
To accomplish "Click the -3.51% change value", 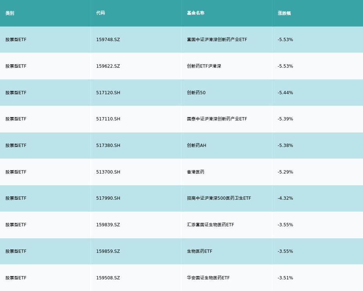I will point(285,278).
